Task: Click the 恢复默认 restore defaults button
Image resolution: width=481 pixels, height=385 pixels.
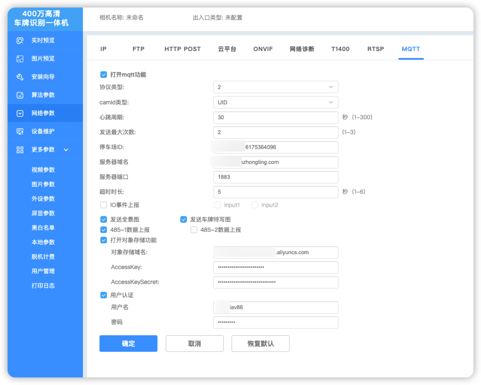Action: (x=261, y=344)
